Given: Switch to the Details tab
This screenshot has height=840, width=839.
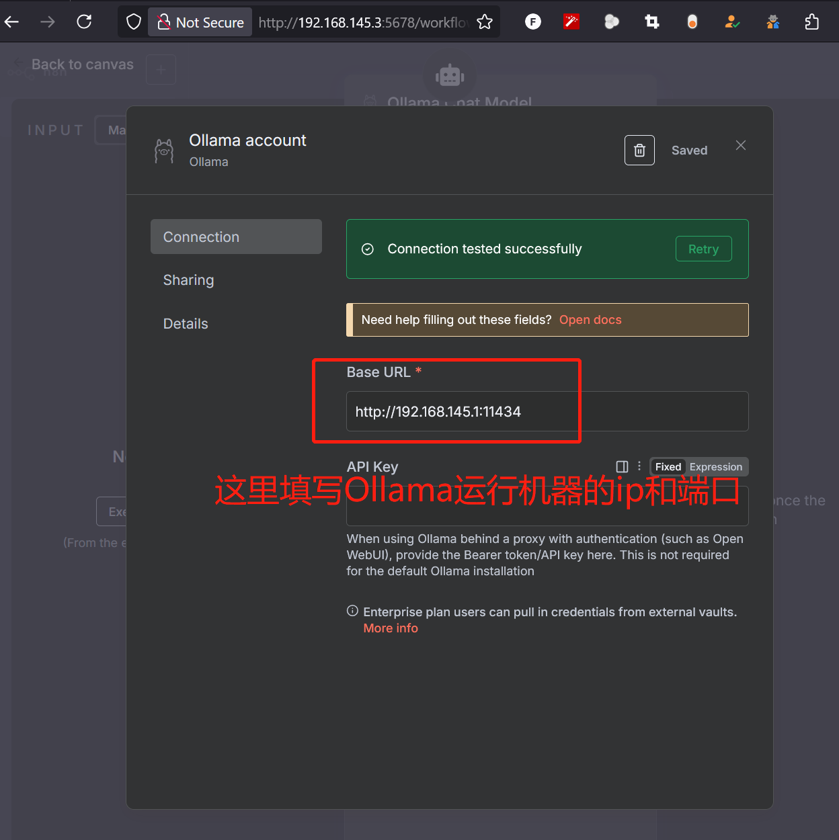Looking at the screenshot, I should [x=186, y=323].
